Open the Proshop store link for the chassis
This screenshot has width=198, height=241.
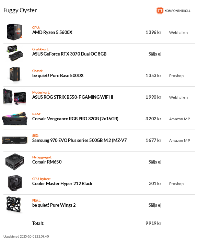coord(176,76)
